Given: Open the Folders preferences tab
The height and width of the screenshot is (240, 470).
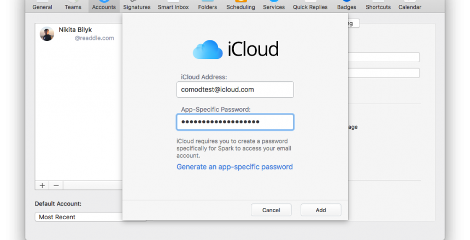Looking at the screenshot, I should (208, 6).
